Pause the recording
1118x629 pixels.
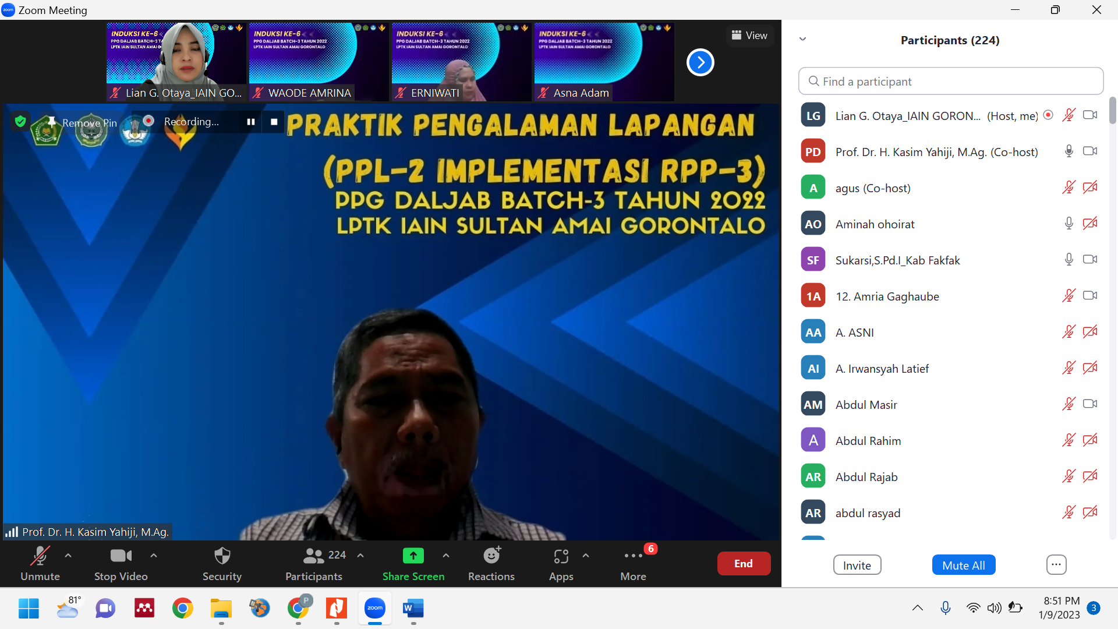tap(251, 122)
